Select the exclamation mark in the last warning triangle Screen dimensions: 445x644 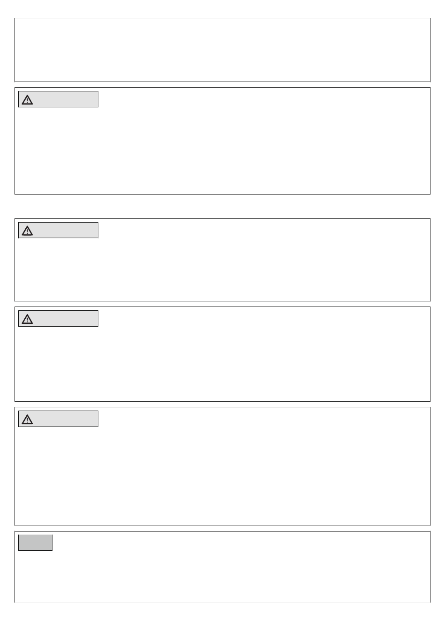pos(27,420)
